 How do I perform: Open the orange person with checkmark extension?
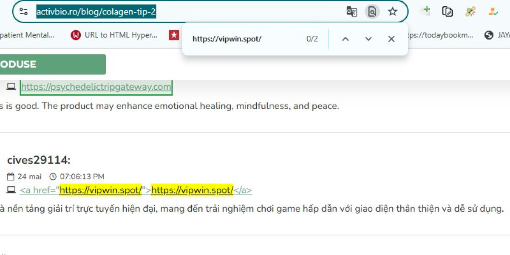pos(493,11)
